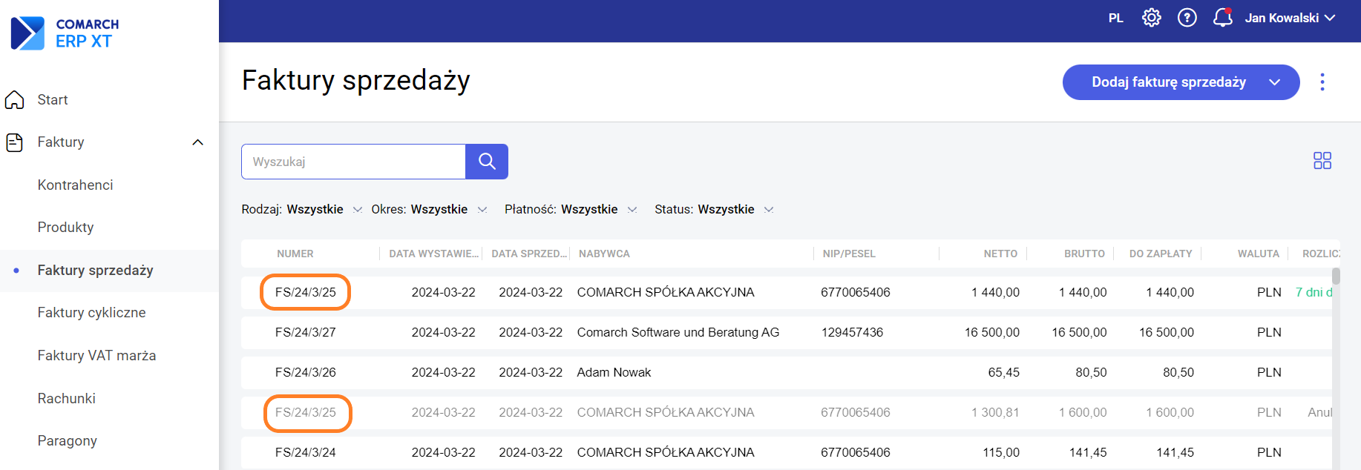Click the Dodaj fakturę sprzedaży button
This screenshot has width=1361, height=470.
click(1168, 82)
